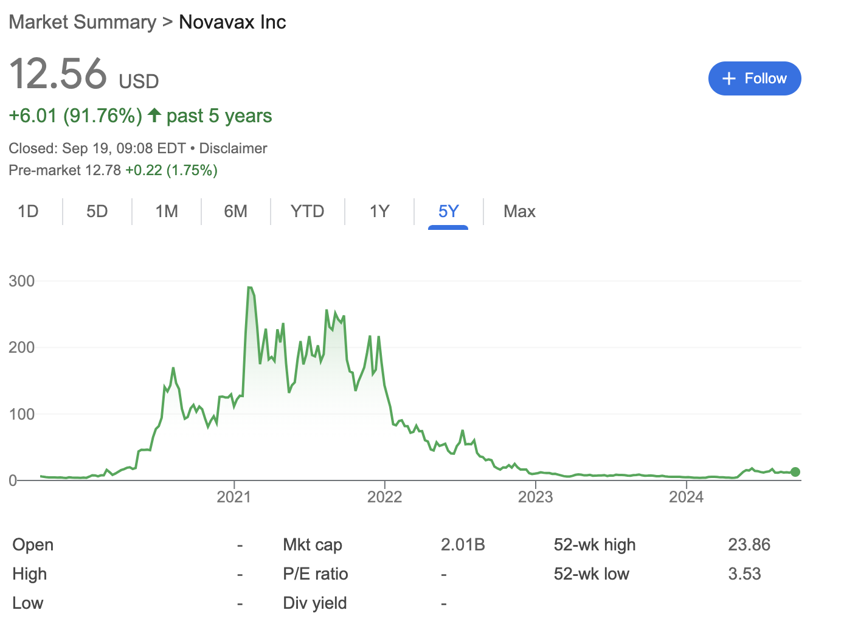Image resolution: width=844 pixels, height=624 pixels.
Task: Click the Open label
Action: coord(33,545)
